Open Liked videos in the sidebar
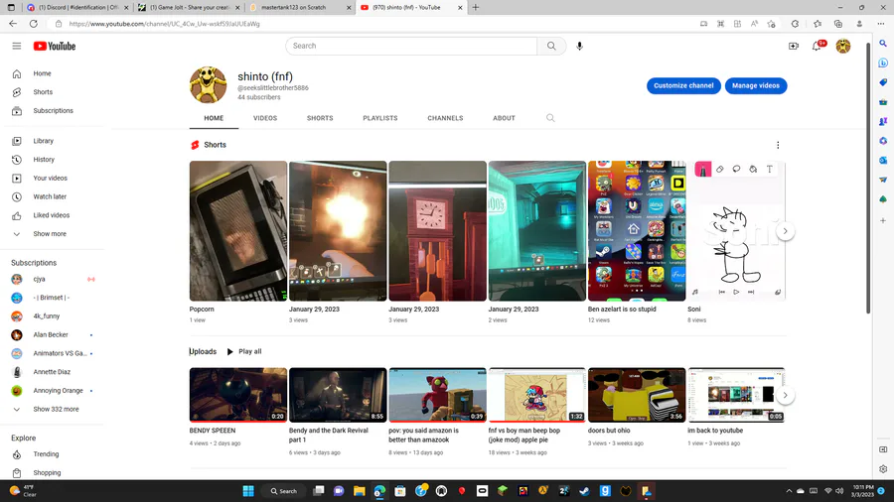Screen dimensions: 894x502 [x=52, y=215]
